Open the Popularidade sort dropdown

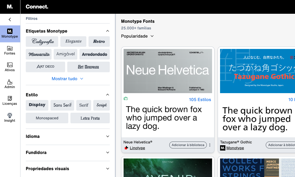[x=137, y=36]
